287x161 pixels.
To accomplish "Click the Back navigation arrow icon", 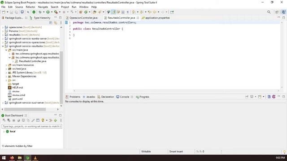I will (154, 12).
